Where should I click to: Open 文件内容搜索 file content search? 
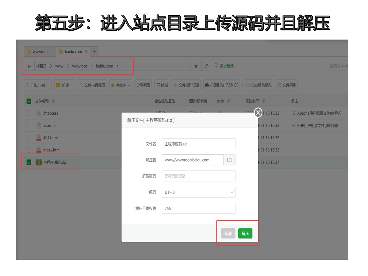point(92,85)
